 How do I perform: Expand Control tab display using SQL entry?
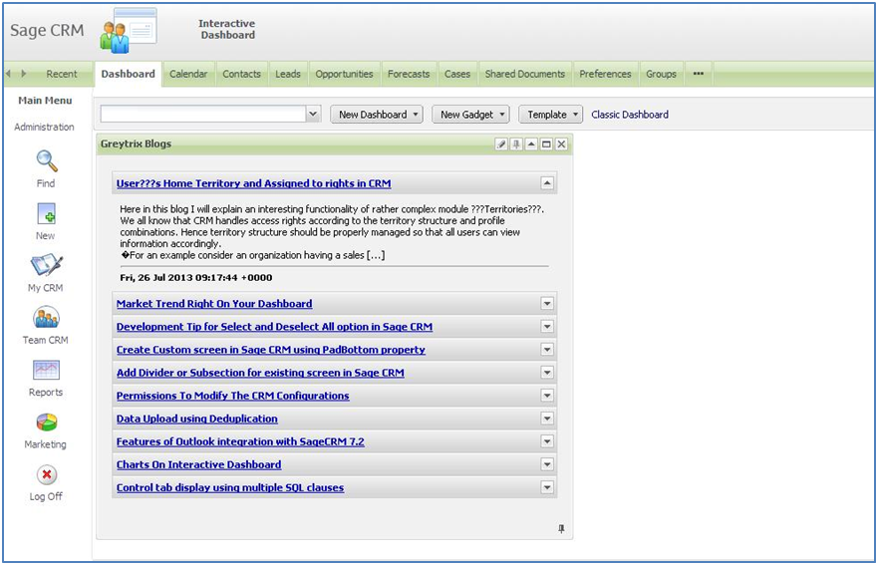[547, 487]
